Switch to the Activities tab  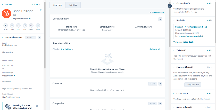(x=73, y=5)
